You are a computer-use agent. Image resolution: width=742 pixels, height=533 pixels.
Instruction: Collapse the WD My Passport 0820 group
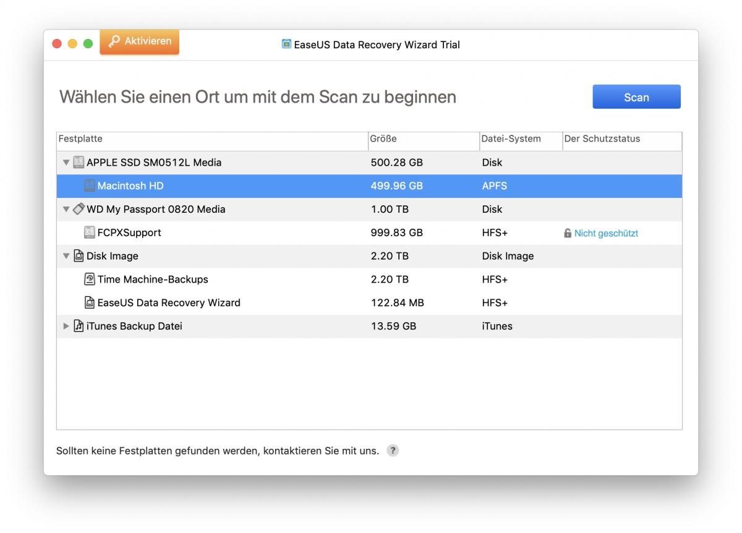tap(66, 210)
